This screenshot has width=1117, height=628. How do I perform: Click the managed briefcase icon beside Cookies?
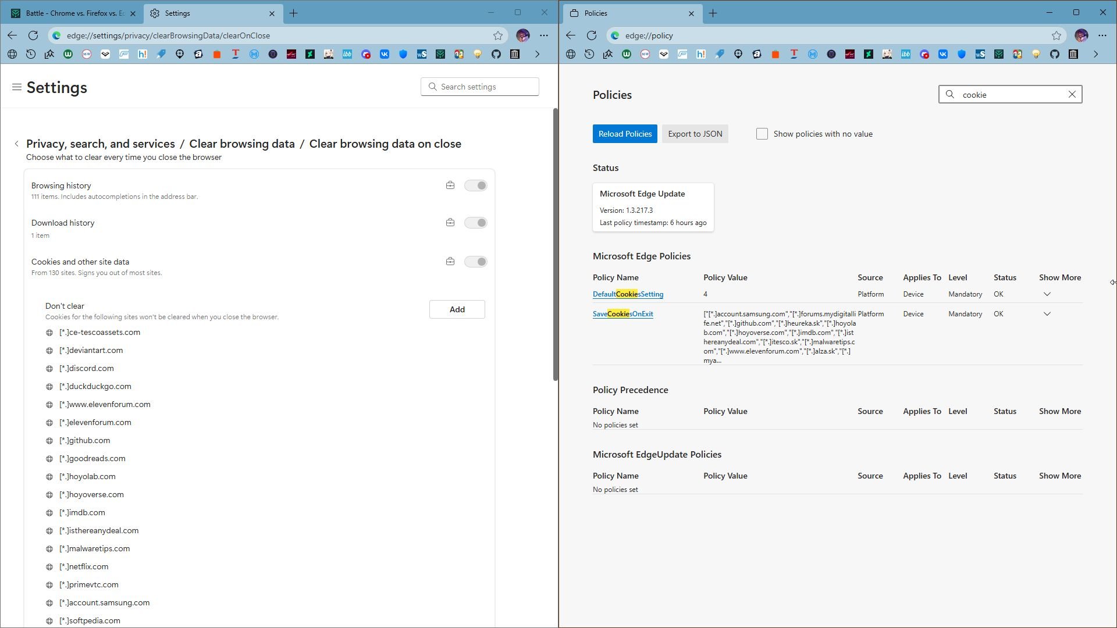click(x=450, y=262)
